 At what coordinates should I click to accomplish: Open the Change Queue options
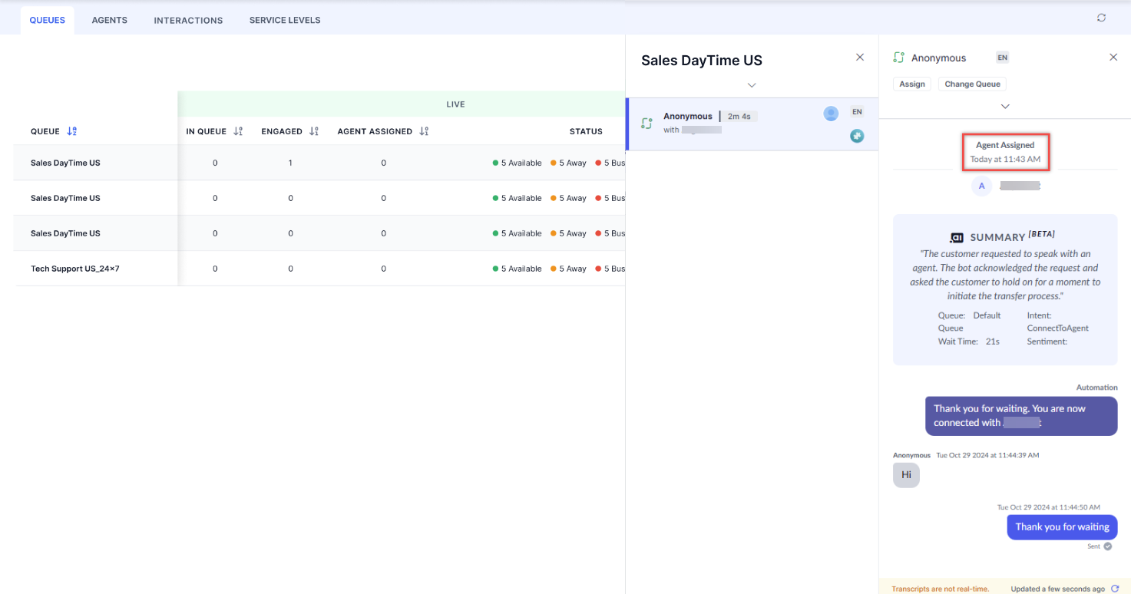[972, 84]
